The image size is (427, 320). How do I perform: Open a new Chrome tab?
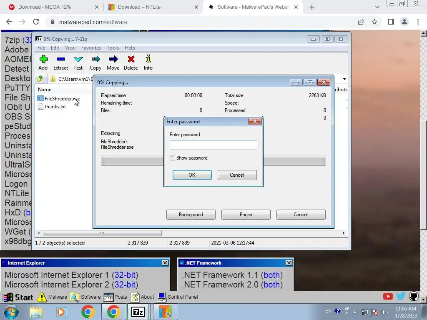pos(312,7)
